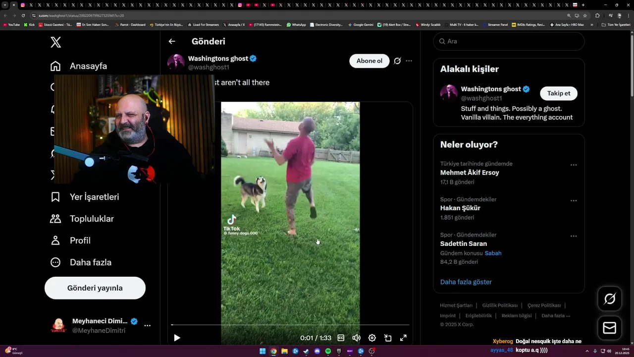This screenshot has height=357, width=634.
Task: Open Yer İşaretleri bookmarks
Action: [x=85, y=197]
